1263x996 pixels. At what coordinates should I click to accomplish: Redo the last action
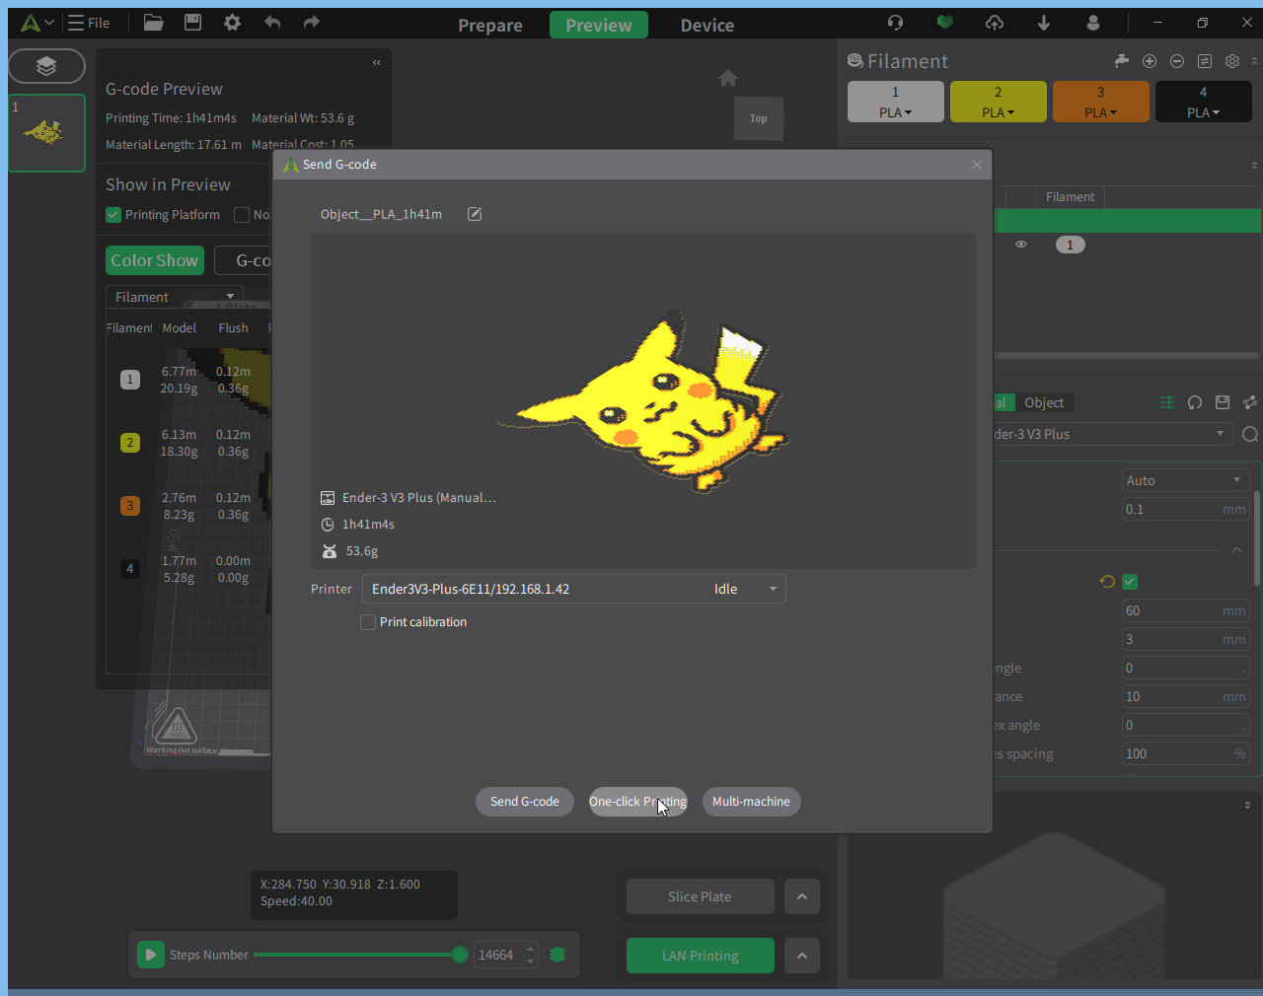pyautogui.click(x=311, y=22)
